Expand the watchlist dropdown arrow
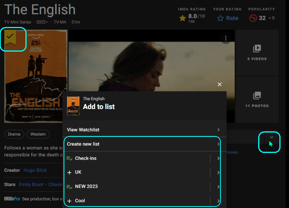Image resolution: width=289 pixels, height=208 pixels. click(x=272, y=137)
